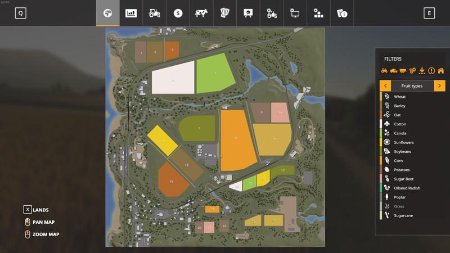The height and width of the screenshot is (253, 450).
Task: Open the finances dollar tab
Action: pyautogui.click(x=178, y=13)
